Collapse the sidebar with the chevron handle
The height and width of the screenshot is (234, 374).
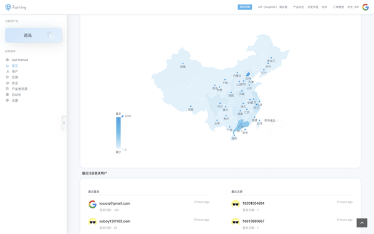pyautogui.click(x=64, y=123)
